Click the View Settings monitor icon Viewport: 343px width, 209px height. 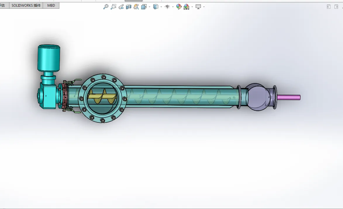[198, 7]
